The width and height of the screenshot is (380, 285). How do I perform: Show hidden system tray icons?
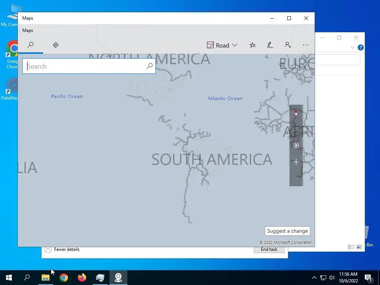(x=314, y=278)
